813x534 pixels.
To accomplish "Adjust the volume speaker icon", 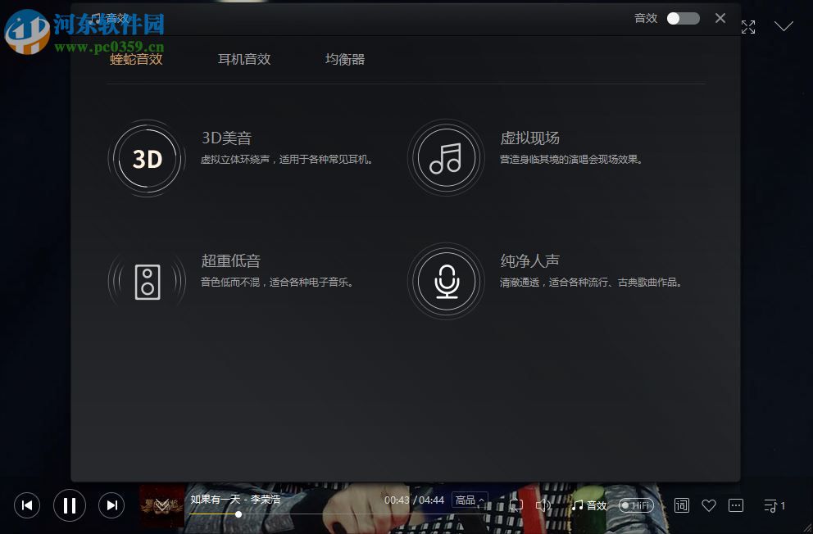I will pos(544,505).
